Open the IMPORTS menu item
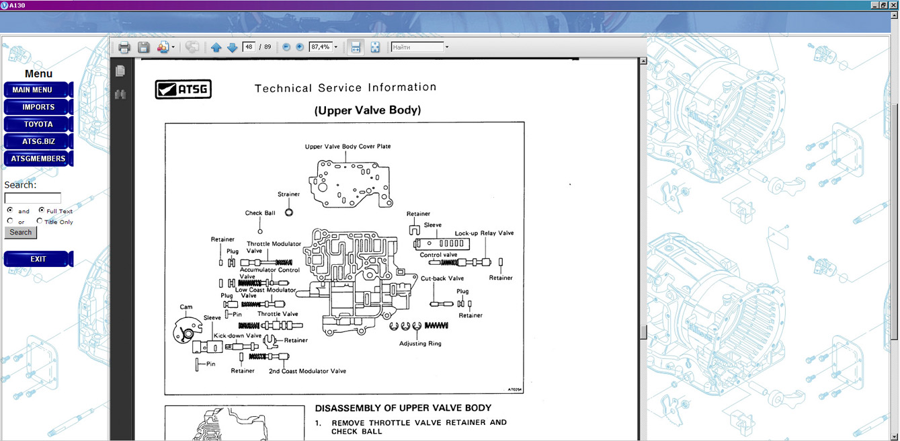This screenshot has height=441, width=900. (x=38, y=107)
